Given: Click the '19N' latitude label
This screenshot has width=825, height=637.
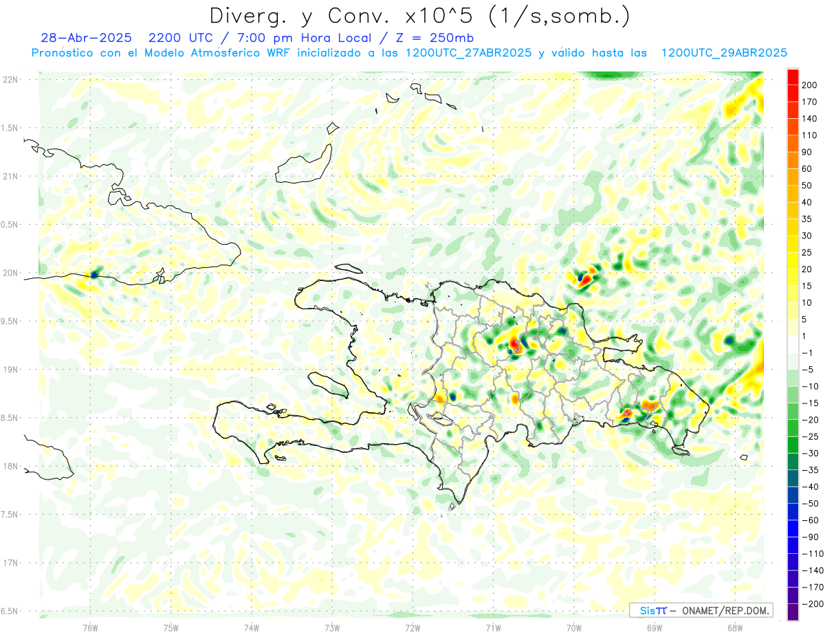Looking at the screenshot, I should pos(10,370).
